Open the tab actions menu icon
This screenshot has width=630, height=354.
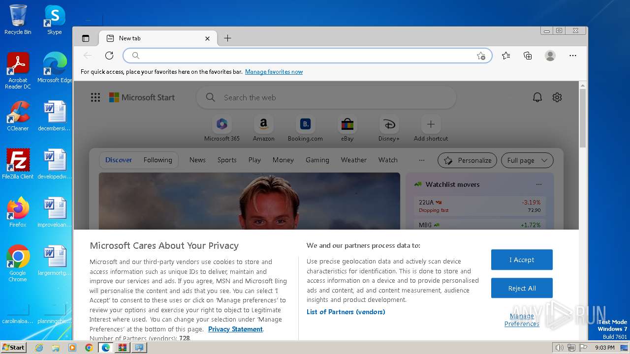tap(86, 38)
